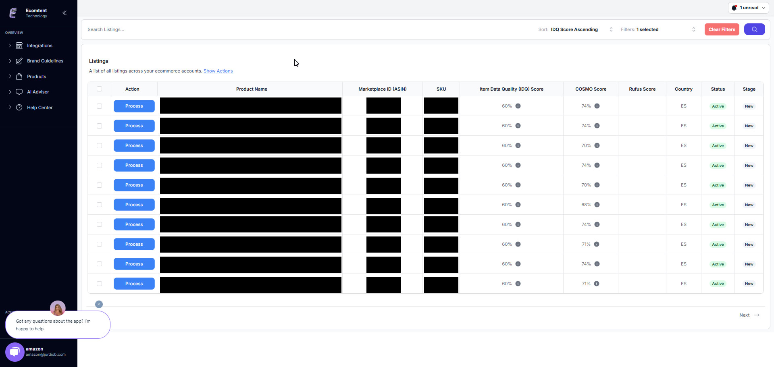Click Process button in last row
The image size is (774, 367).
(x=134, y=284)
